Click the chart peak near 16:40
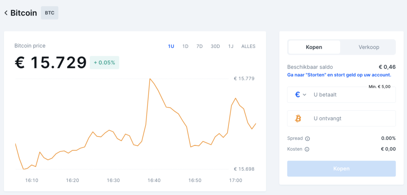 [x=150, y=79]
